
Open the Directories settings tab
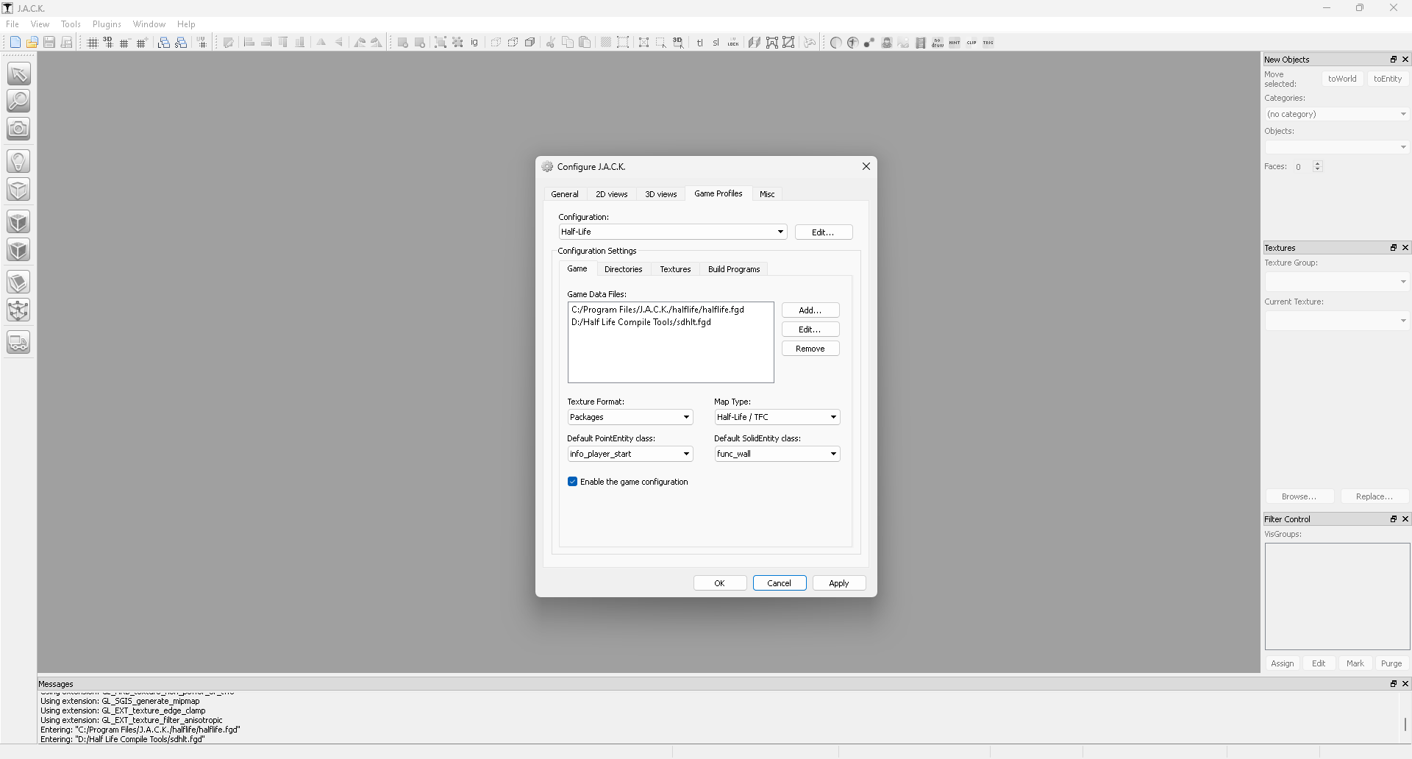(x=624, y=269)
